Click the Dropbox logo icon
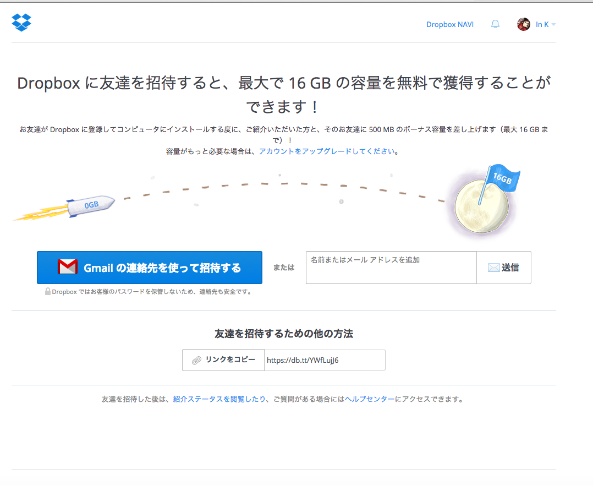 coord(21,23)
